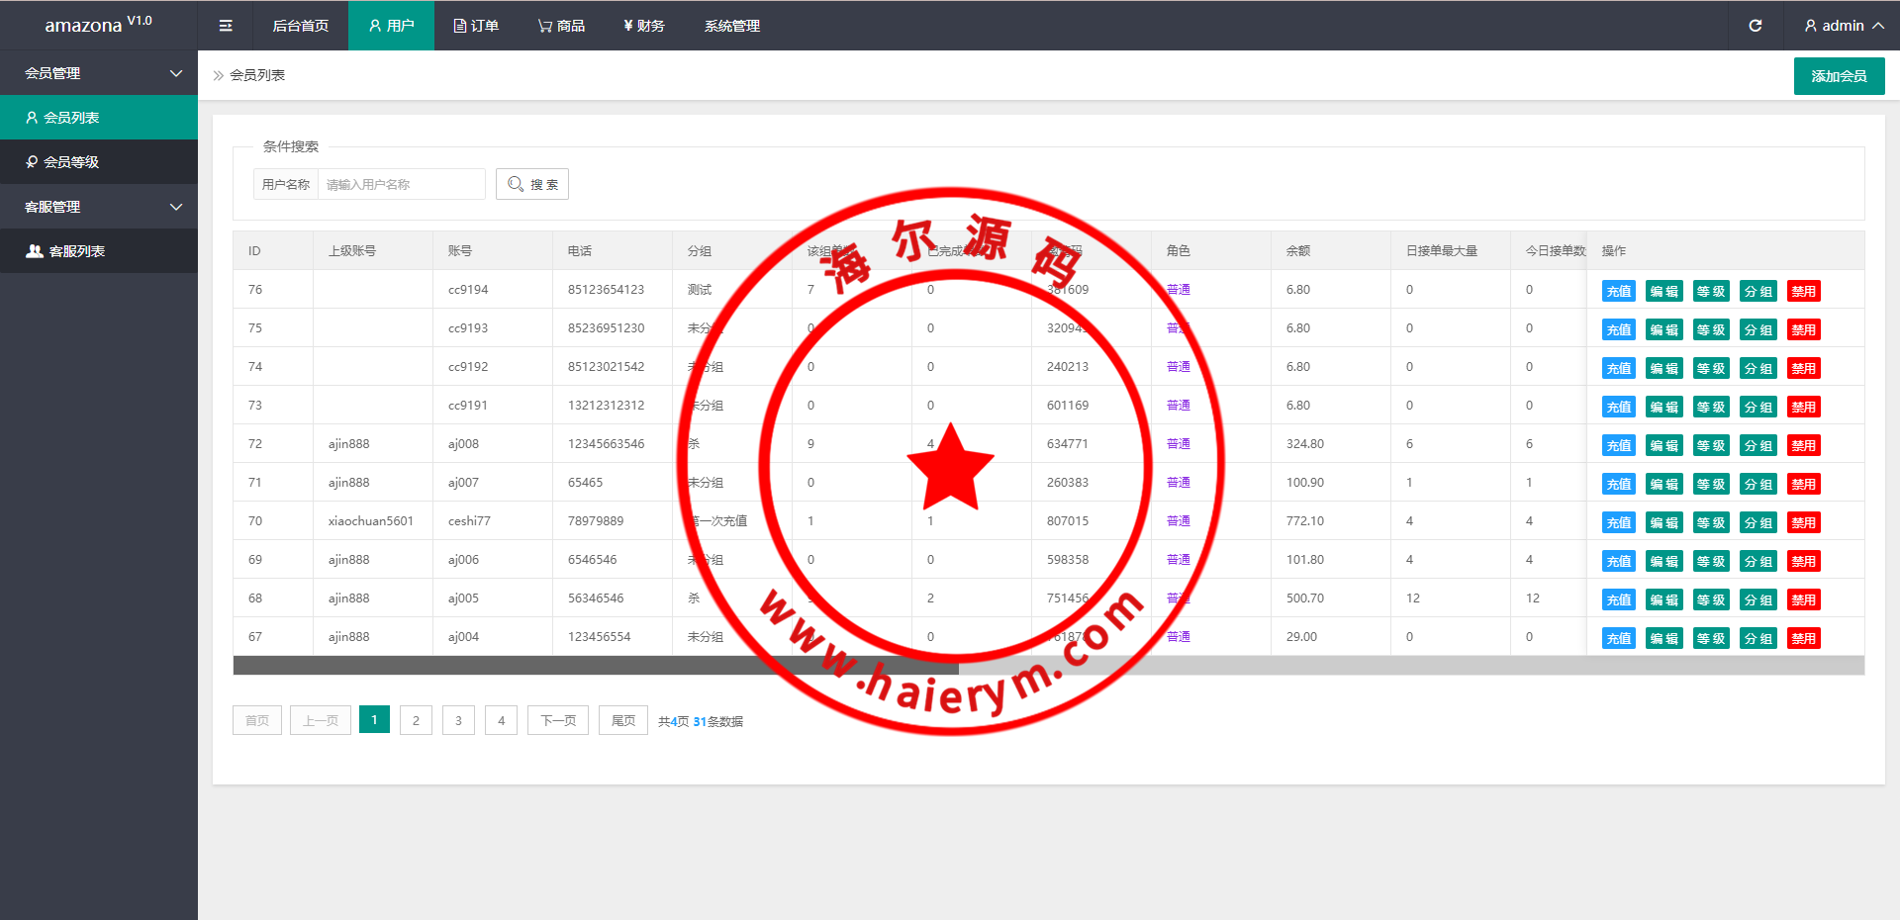The height and width of the screenshot is (920, 1900).
Task: Collapse the 客服管理 sidebar group
Action: click(99, 207)
